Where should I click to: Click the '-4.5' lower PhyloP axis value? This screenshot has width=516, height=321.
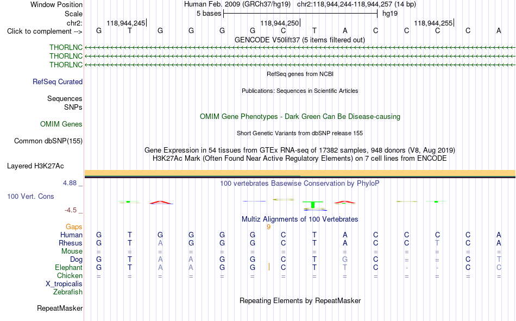click(x=71, y=210)
